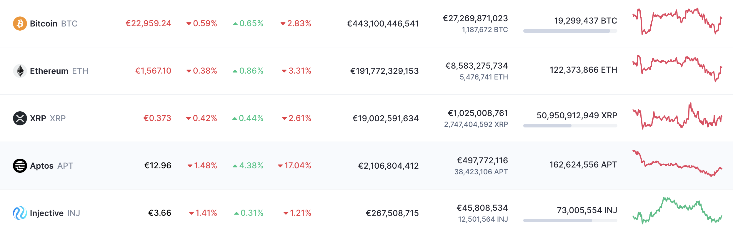
Task: Click Bitcoin 24h volume €27,269,871,023
Action: coord(475,18)
